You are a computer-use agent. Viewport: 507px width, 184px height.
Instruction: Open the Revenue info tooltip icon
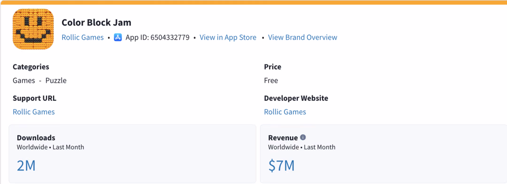point(303,138)
